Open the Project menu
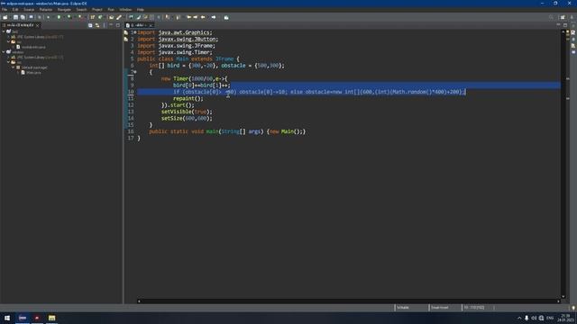 [x=97, y=10]
